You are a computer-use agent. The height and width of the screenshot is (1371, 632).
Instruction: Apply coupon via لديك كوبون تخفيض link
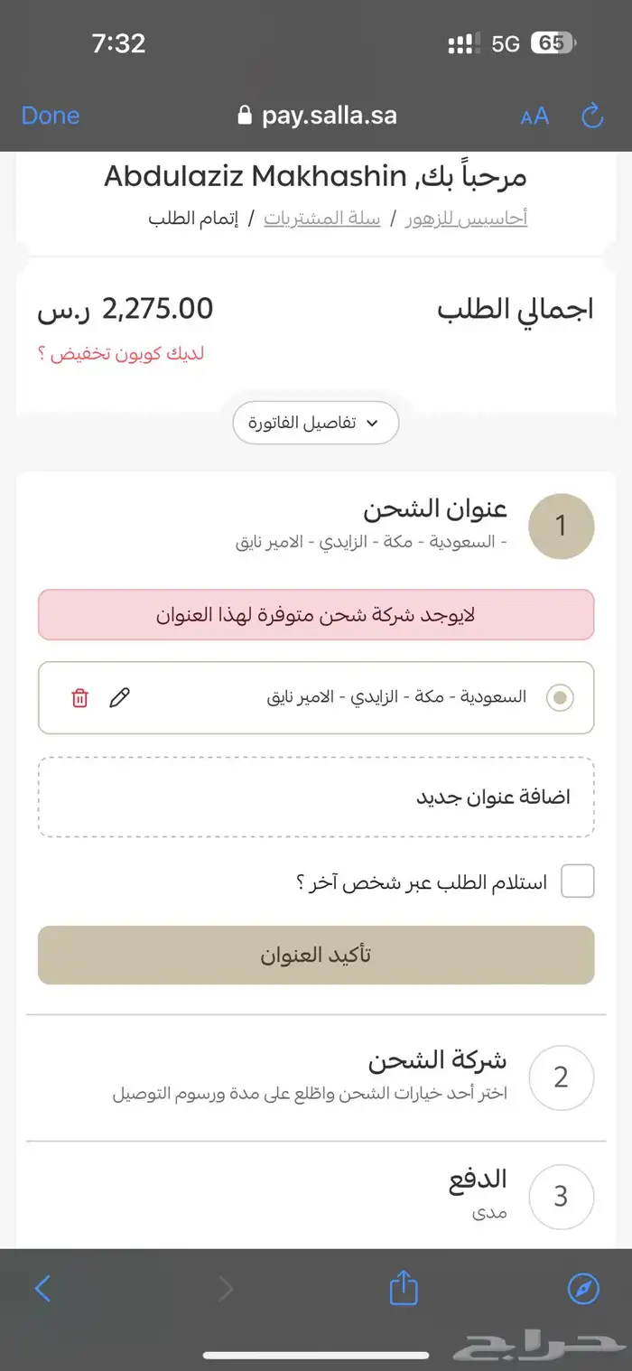(129, 353)
